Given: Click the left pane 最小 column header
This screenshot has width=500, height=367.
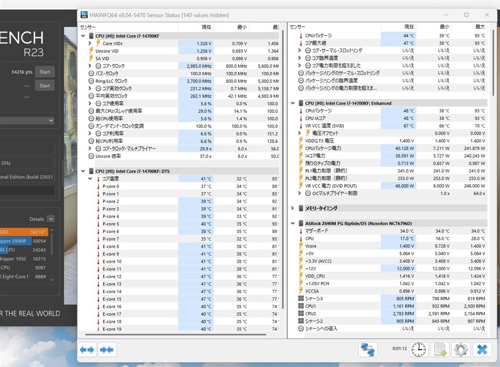Looking at the screenshot, I should (242, 27).
